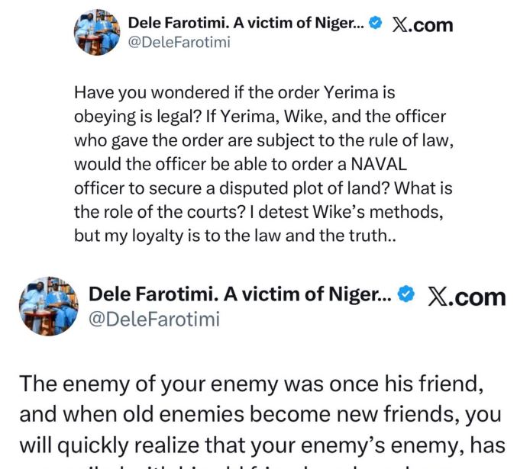
Task: Click the verified badge on second tweet
Action: point(407,296)
